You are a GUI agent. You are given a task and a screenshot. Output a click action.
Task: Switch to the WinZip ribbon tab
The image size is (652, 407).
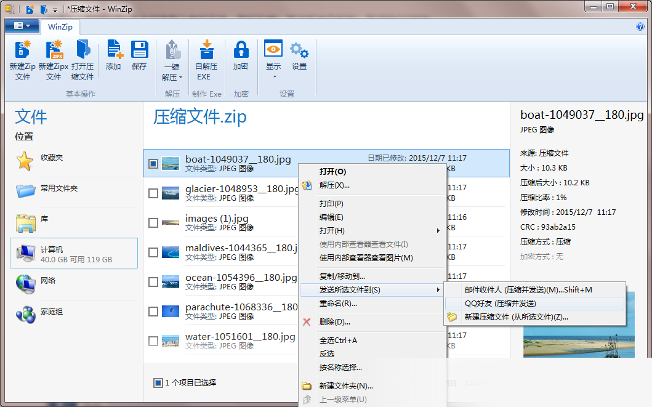coord(60,26)
